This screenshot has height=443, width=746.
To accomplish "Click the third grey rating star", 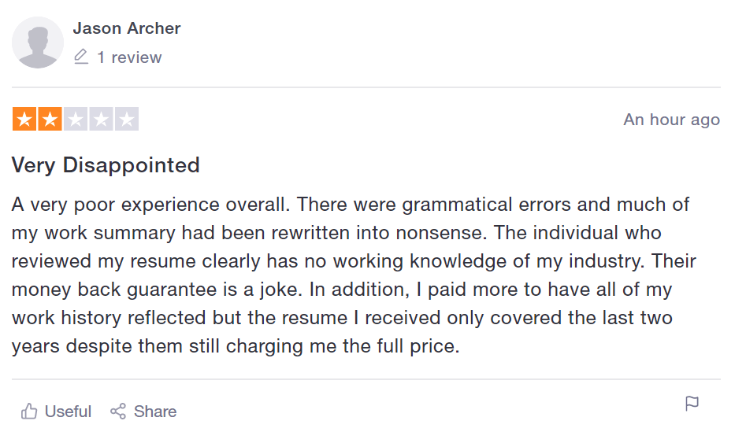I will click(76, 119).
